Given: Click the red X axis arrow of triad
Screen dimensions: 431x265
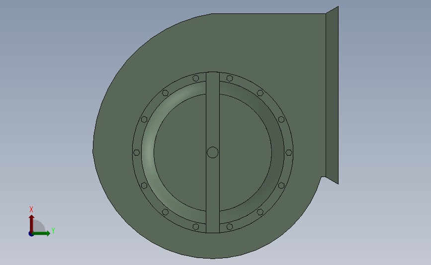Looking at the screenshot, I should [x=32, y=224].
